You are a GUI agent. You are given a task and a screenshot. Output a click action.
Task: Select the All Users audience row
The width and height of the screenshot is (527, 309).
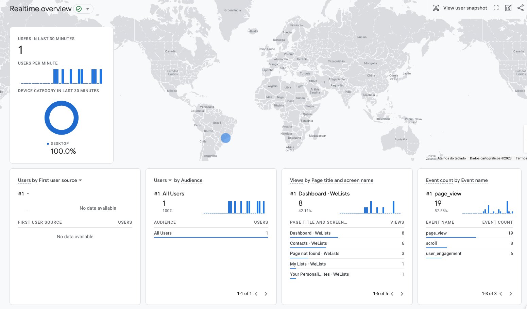point(163,233)
